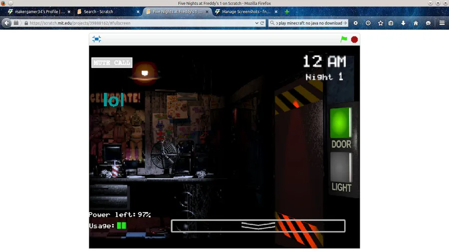The image size is (449, 252).
Task: Click the teal 'lol' text
Action: [114, 100]
